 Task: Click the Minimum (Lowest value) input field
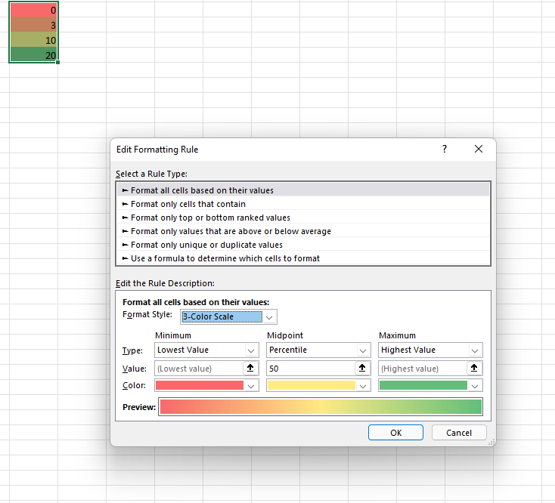tap(199, 369)
